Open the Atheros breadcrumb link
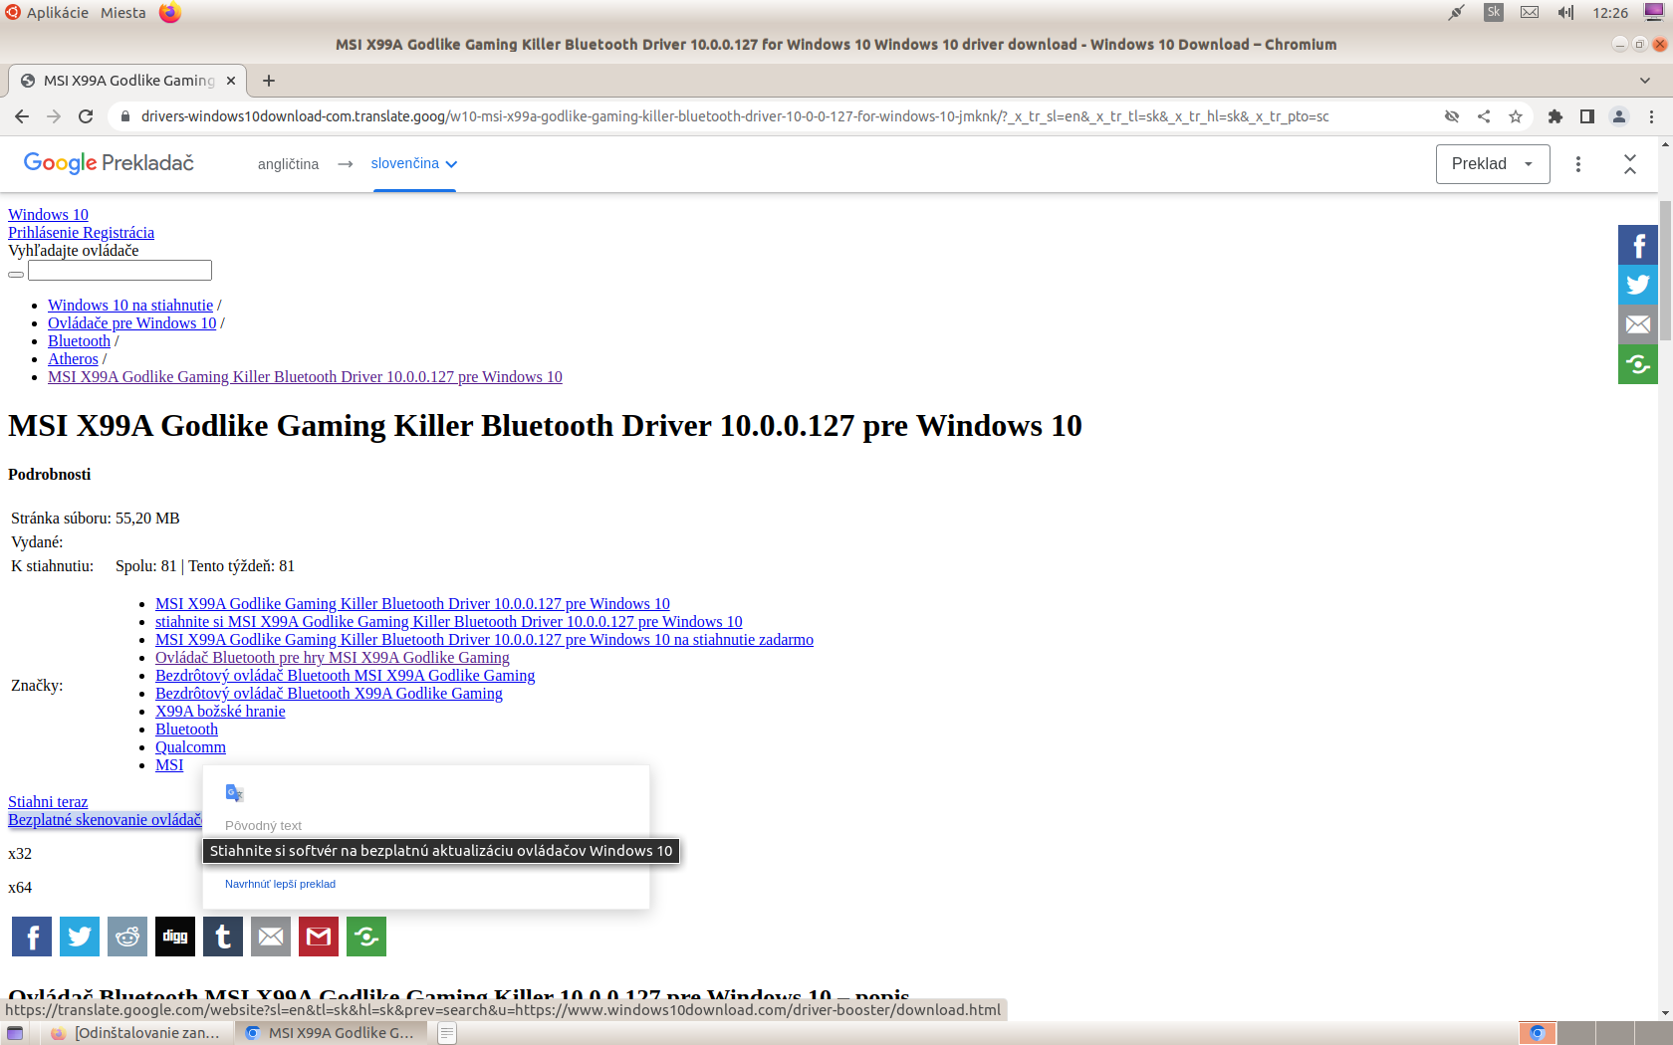 point(73,359)
